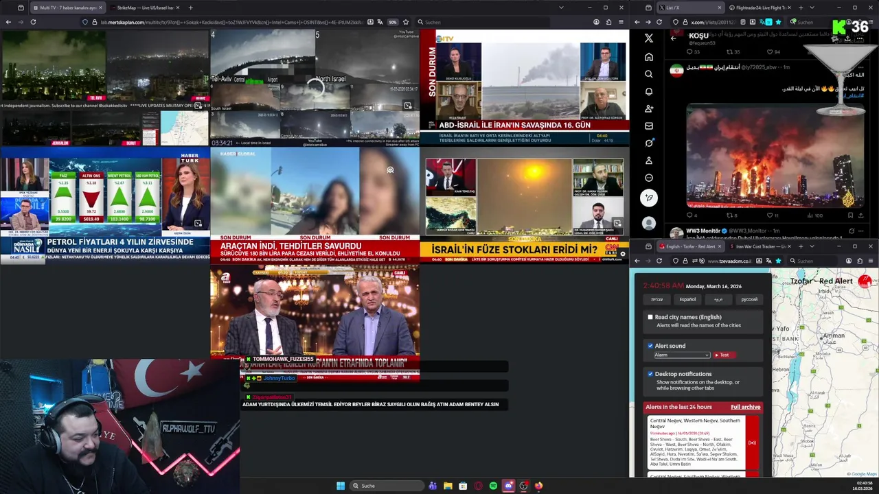
Task: Bookmark the burning skyline post
Action: point(849,215)
